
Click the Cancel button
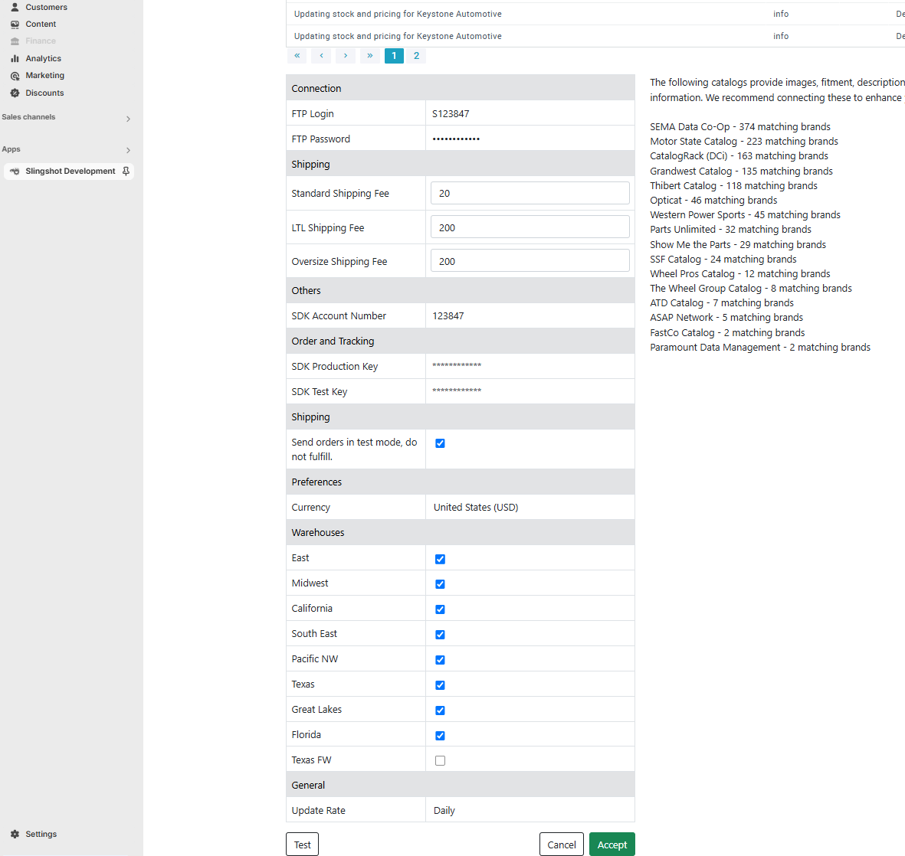[562, 845]
